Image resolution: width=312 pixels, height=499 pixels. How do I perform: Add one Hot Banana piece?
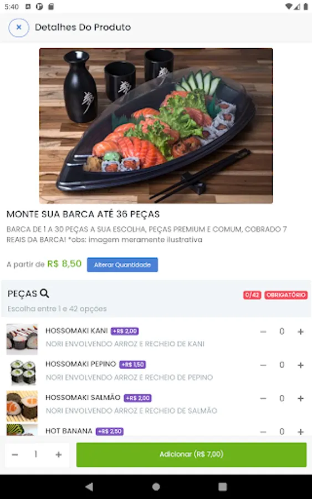(300, 431)
